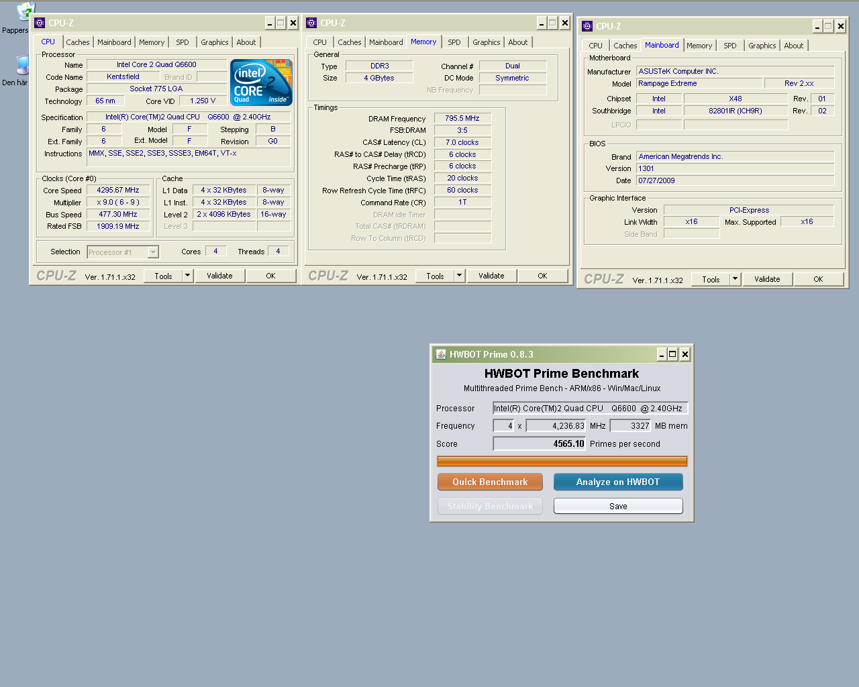Click OK in the Memory window
The image size is (859, 687).
pos(542,276)
